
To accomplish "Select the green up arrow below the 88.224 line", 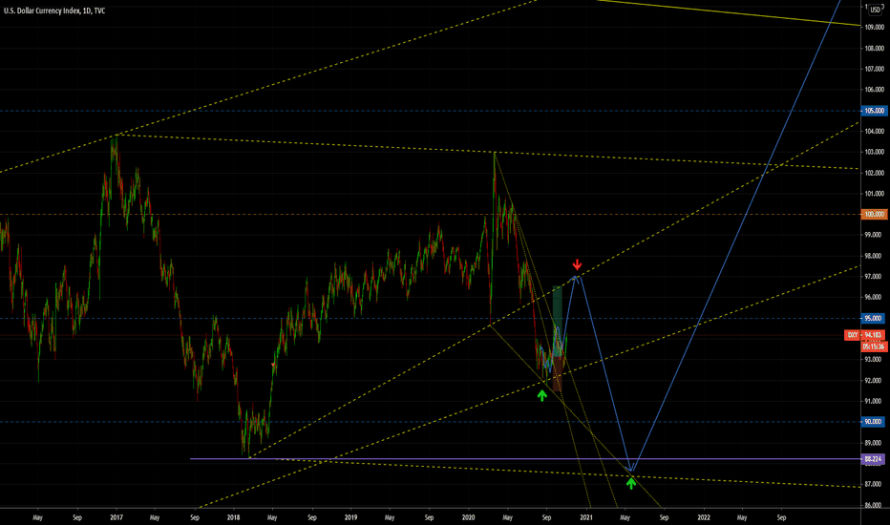I will pyautogui.click(x=630, y=483).
